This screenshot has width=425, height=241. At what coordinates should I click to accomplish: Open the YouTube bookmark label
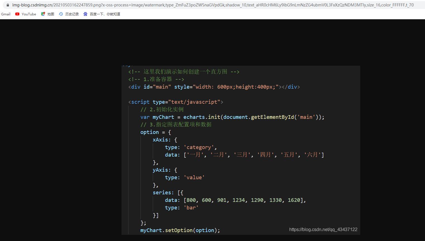coord(29,14)
